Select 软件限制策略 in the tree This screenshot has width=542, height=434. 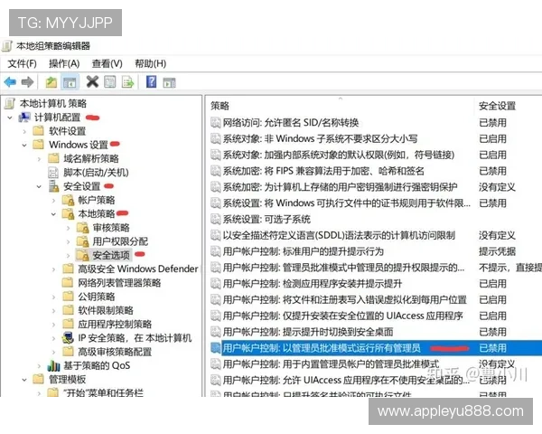point(106,310)
